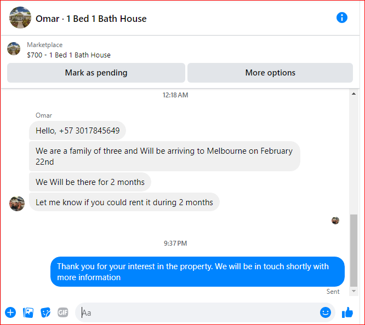This screenshot has height=325, width=365.
Task: Open the conversation info icon
Action: [342, 18]
